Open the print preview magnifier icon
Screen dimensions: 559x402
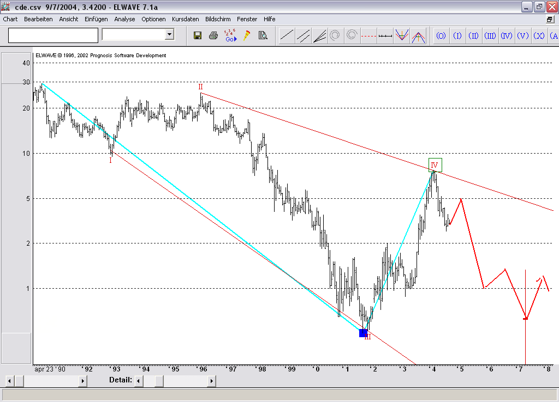click(263, 35)
